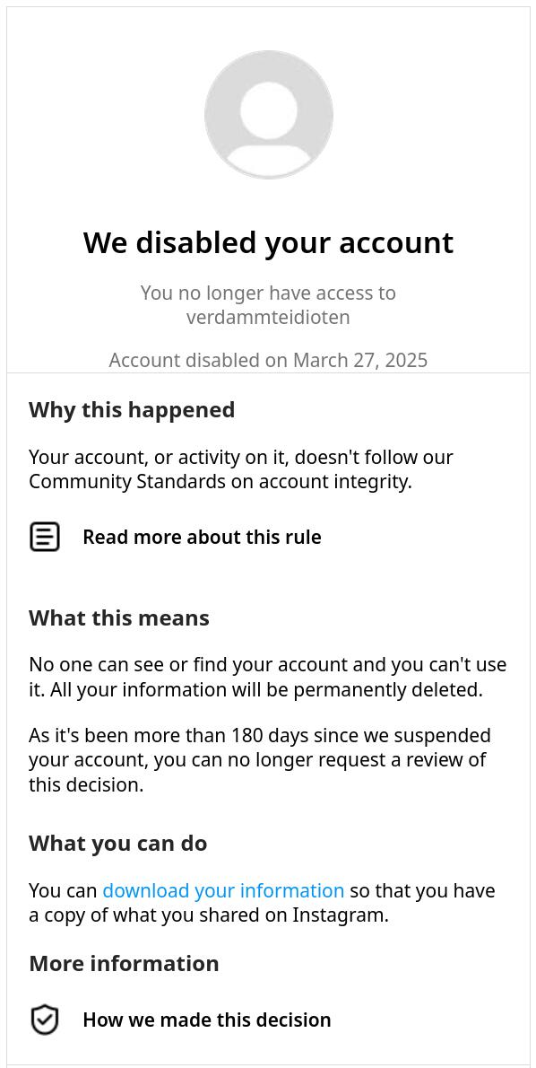Click the You no longer have access to text
This screenshot has width=536, height=1068.
[268, 293]
